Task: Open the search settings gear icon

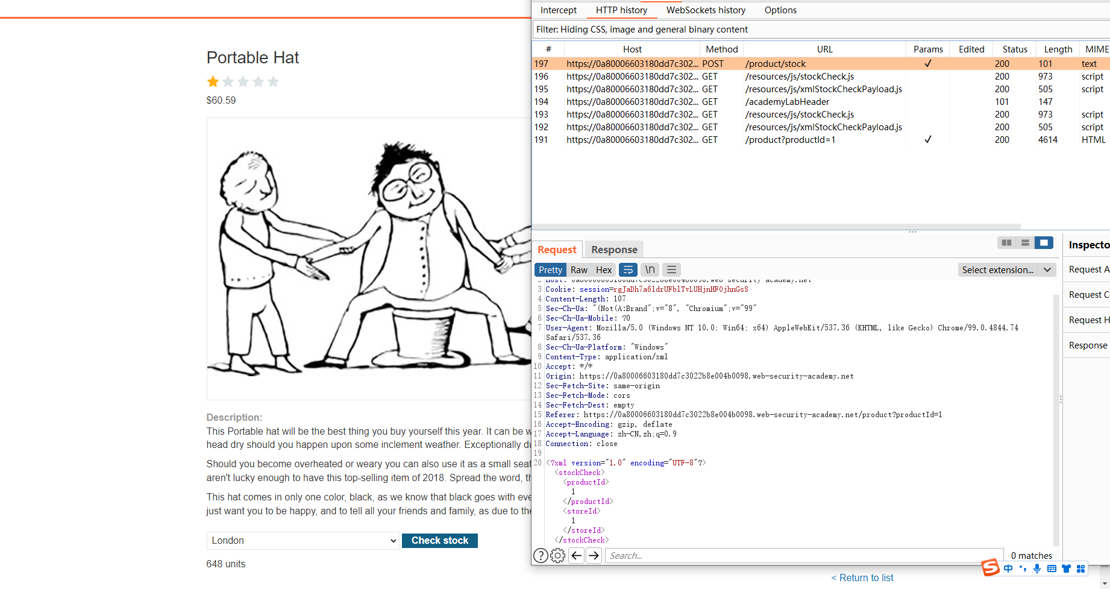Action: tap(557, 555)
